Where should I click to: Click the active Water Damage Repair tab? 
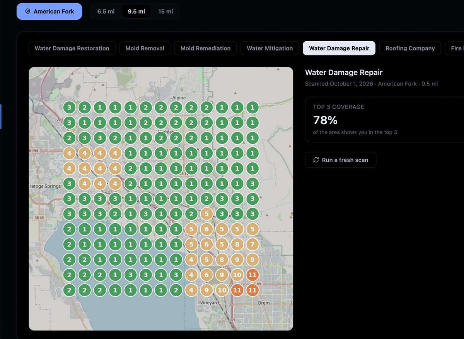pyautogui.click(x=339, y=48)
